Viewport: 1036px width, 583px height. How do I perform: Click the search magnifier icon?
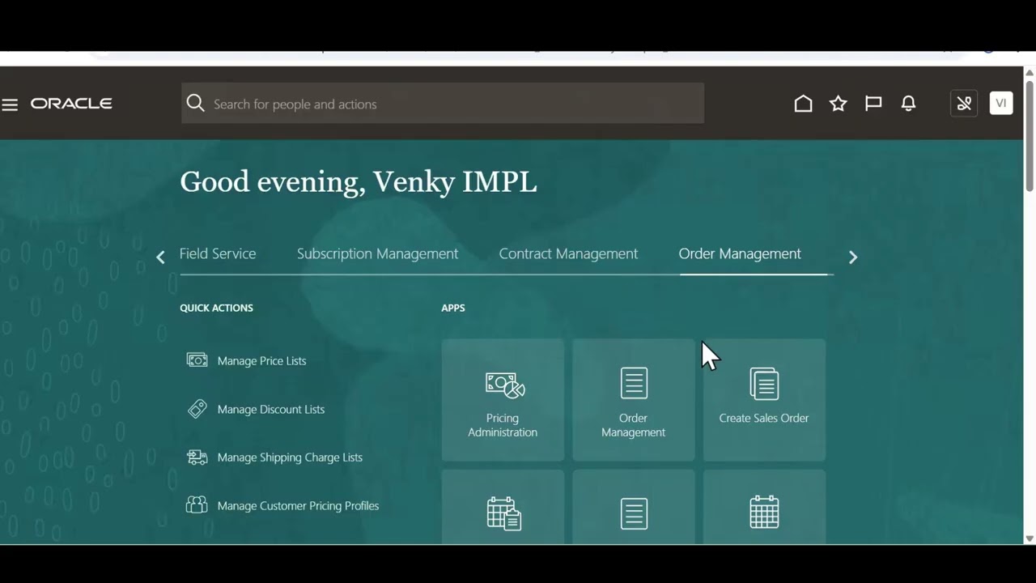coord(195,103)
